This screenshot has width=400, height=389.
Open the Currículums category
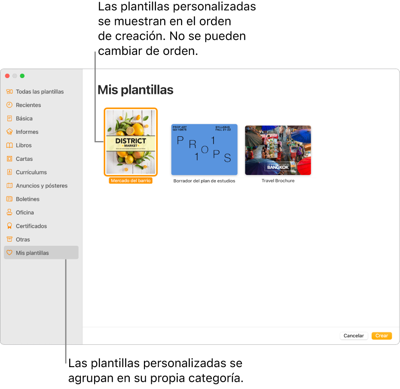(x=31, y=172)
